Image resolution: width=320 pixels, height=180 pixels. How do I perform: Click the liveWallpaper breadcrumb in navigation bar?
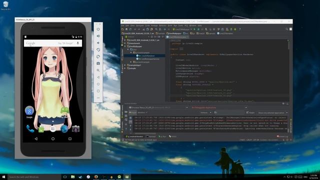174,33
